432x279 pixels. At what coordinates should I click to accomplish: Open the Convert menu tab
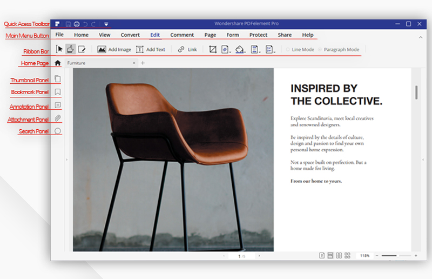(130, 35)
